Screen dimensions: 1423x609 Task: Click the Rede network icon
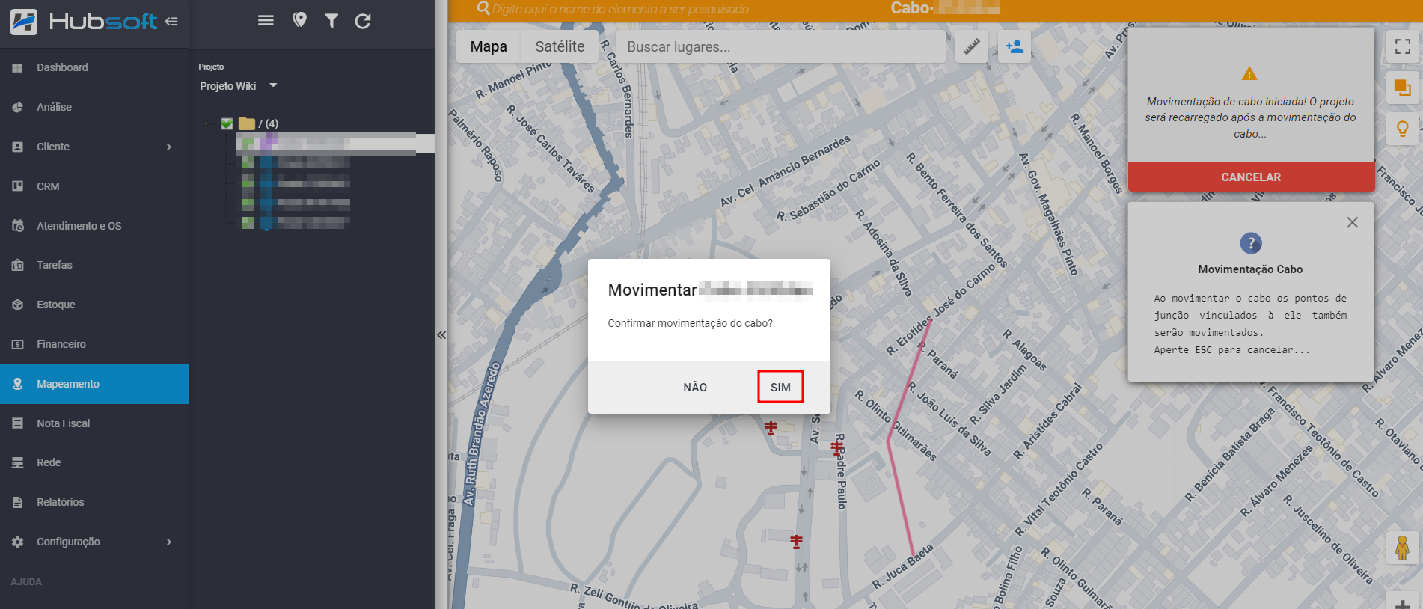pos(18,462)
